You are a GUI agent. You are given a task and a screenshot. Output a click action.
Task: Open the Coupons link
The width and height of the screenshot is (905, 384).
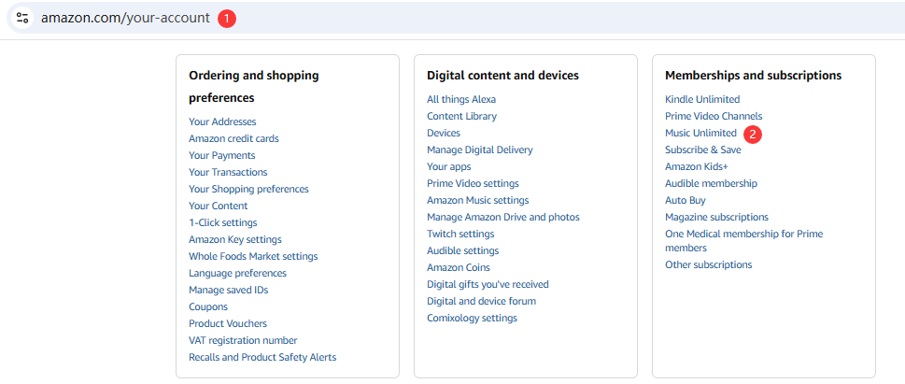coord(208,306)
